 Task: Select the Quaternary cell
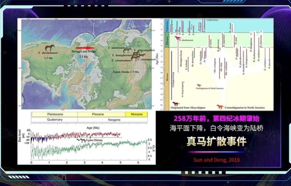55,120
